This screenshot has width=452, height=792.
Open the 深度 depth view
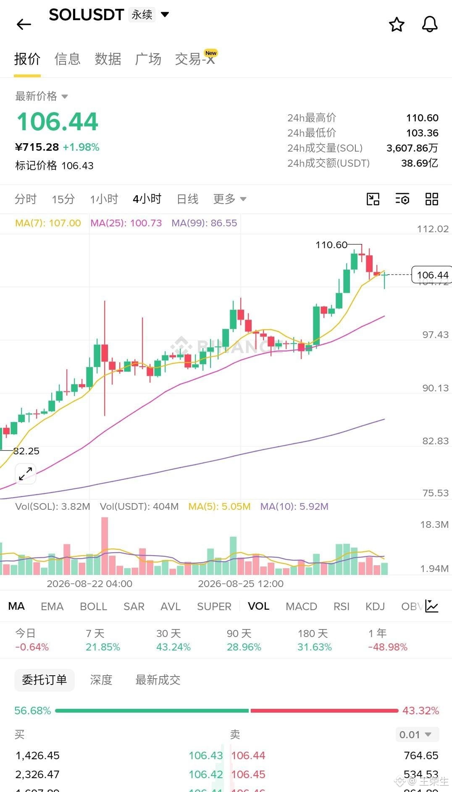(x=101, y=680)
